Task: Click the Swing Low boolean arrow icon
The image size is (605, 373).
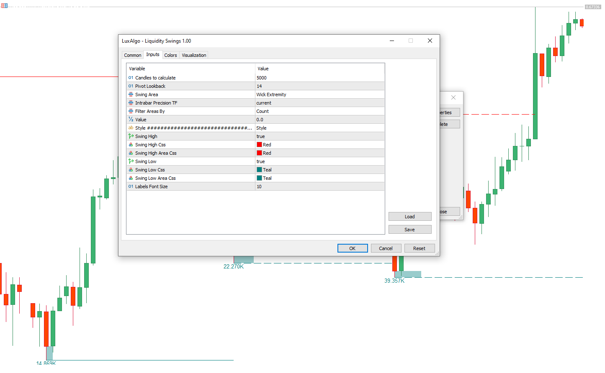Action: 131,161
